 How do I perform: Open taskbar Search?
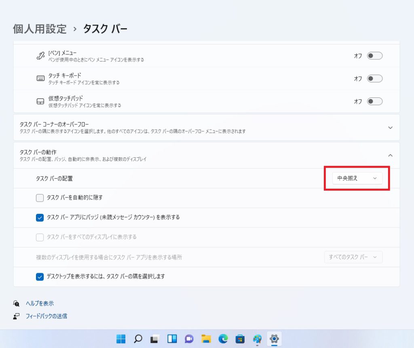click(x=138, y=339)
